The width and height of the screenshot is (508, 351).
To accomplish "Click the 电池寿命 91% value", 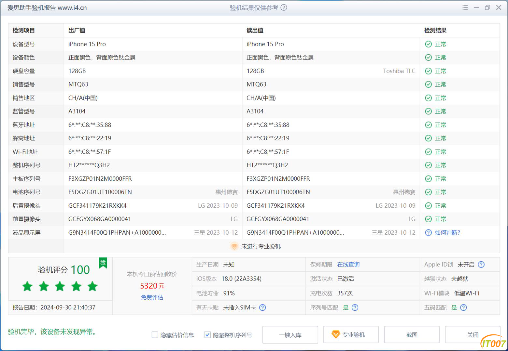I will point(229,293).
